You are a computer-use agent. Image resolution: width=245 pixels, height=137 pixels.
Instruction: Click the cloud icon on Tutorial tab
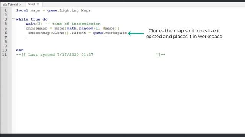pyautogui.click(x=5, y=5)
